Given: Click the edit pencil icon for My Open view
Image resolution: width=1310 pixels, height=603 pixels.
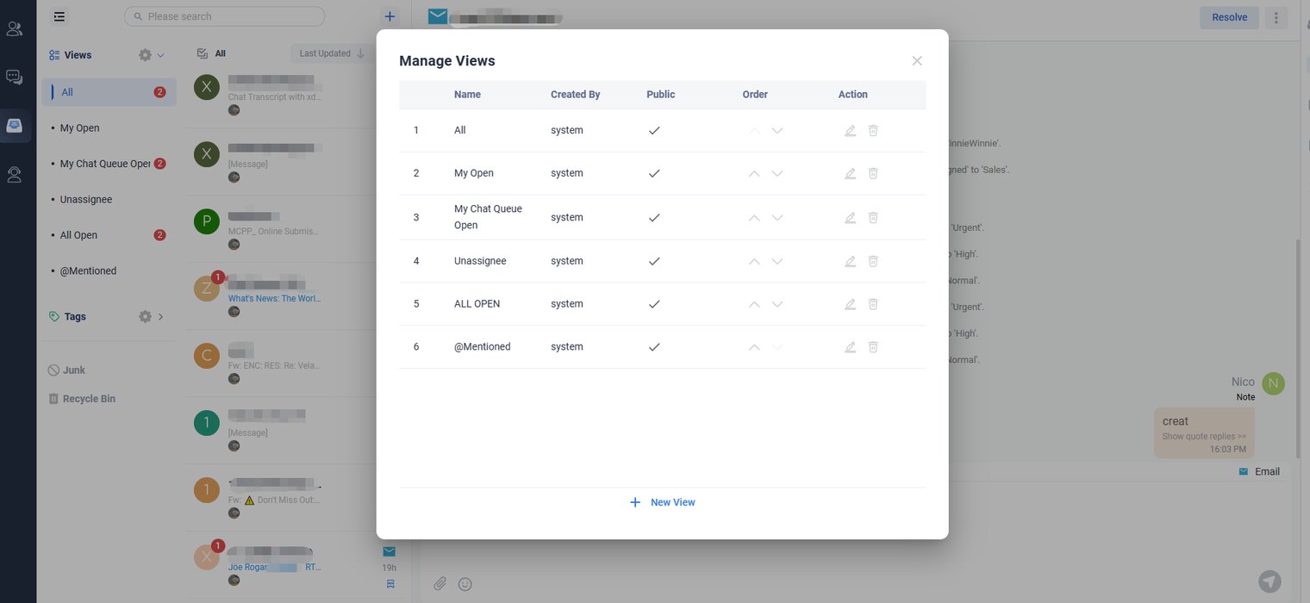Looking at the screenshot, I should 850,173.
